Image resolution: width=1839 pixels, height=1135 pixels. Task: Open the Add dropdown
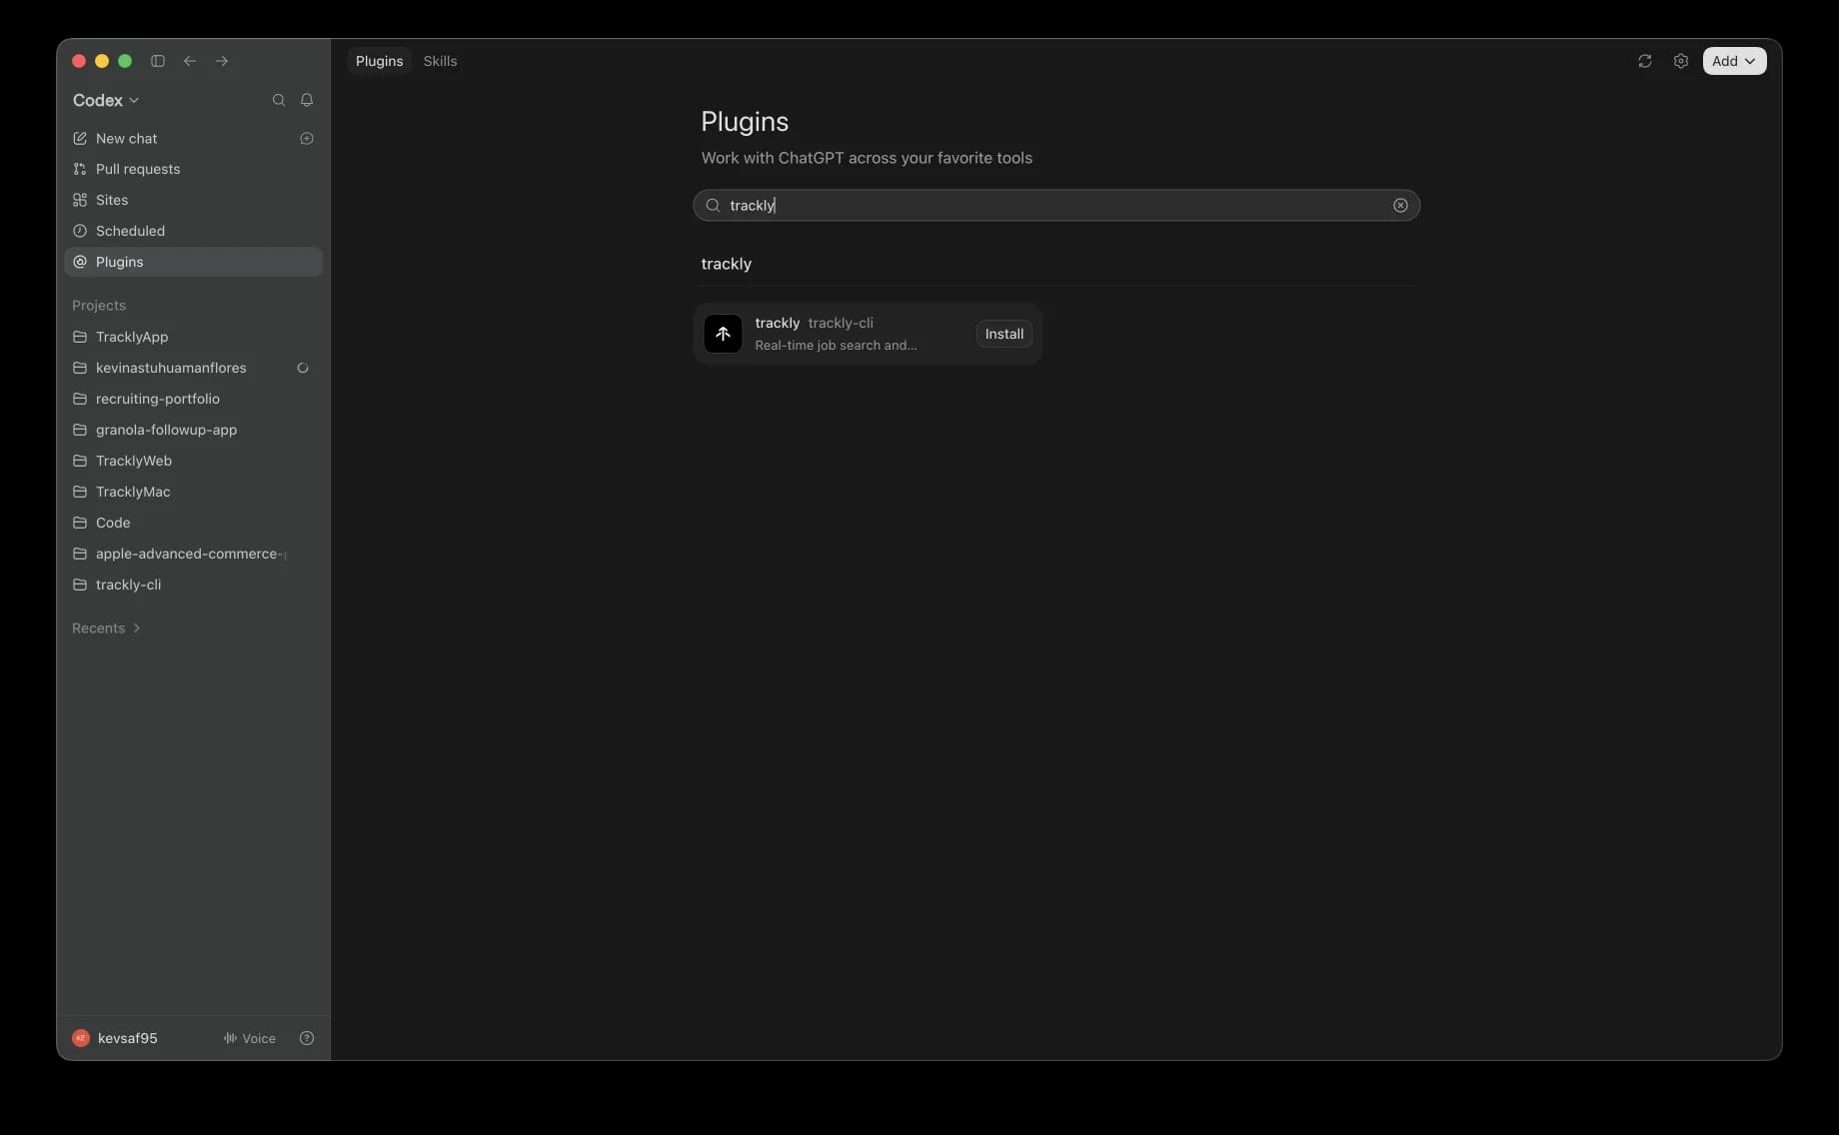point(1734,61)
